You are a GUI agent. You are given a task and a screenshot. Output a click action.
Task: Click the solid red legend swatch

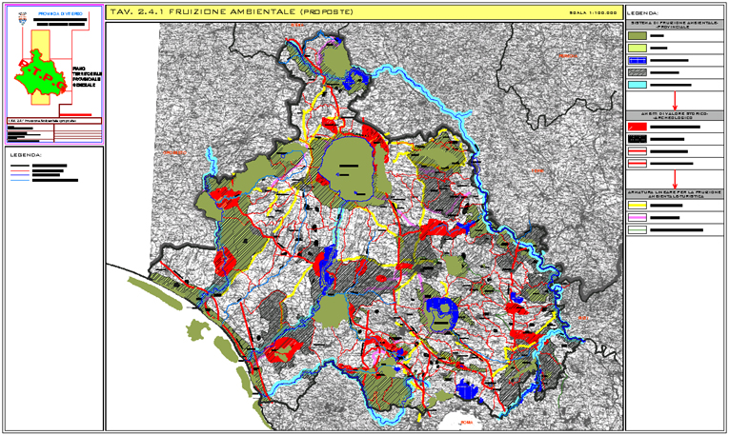(638, 127)
